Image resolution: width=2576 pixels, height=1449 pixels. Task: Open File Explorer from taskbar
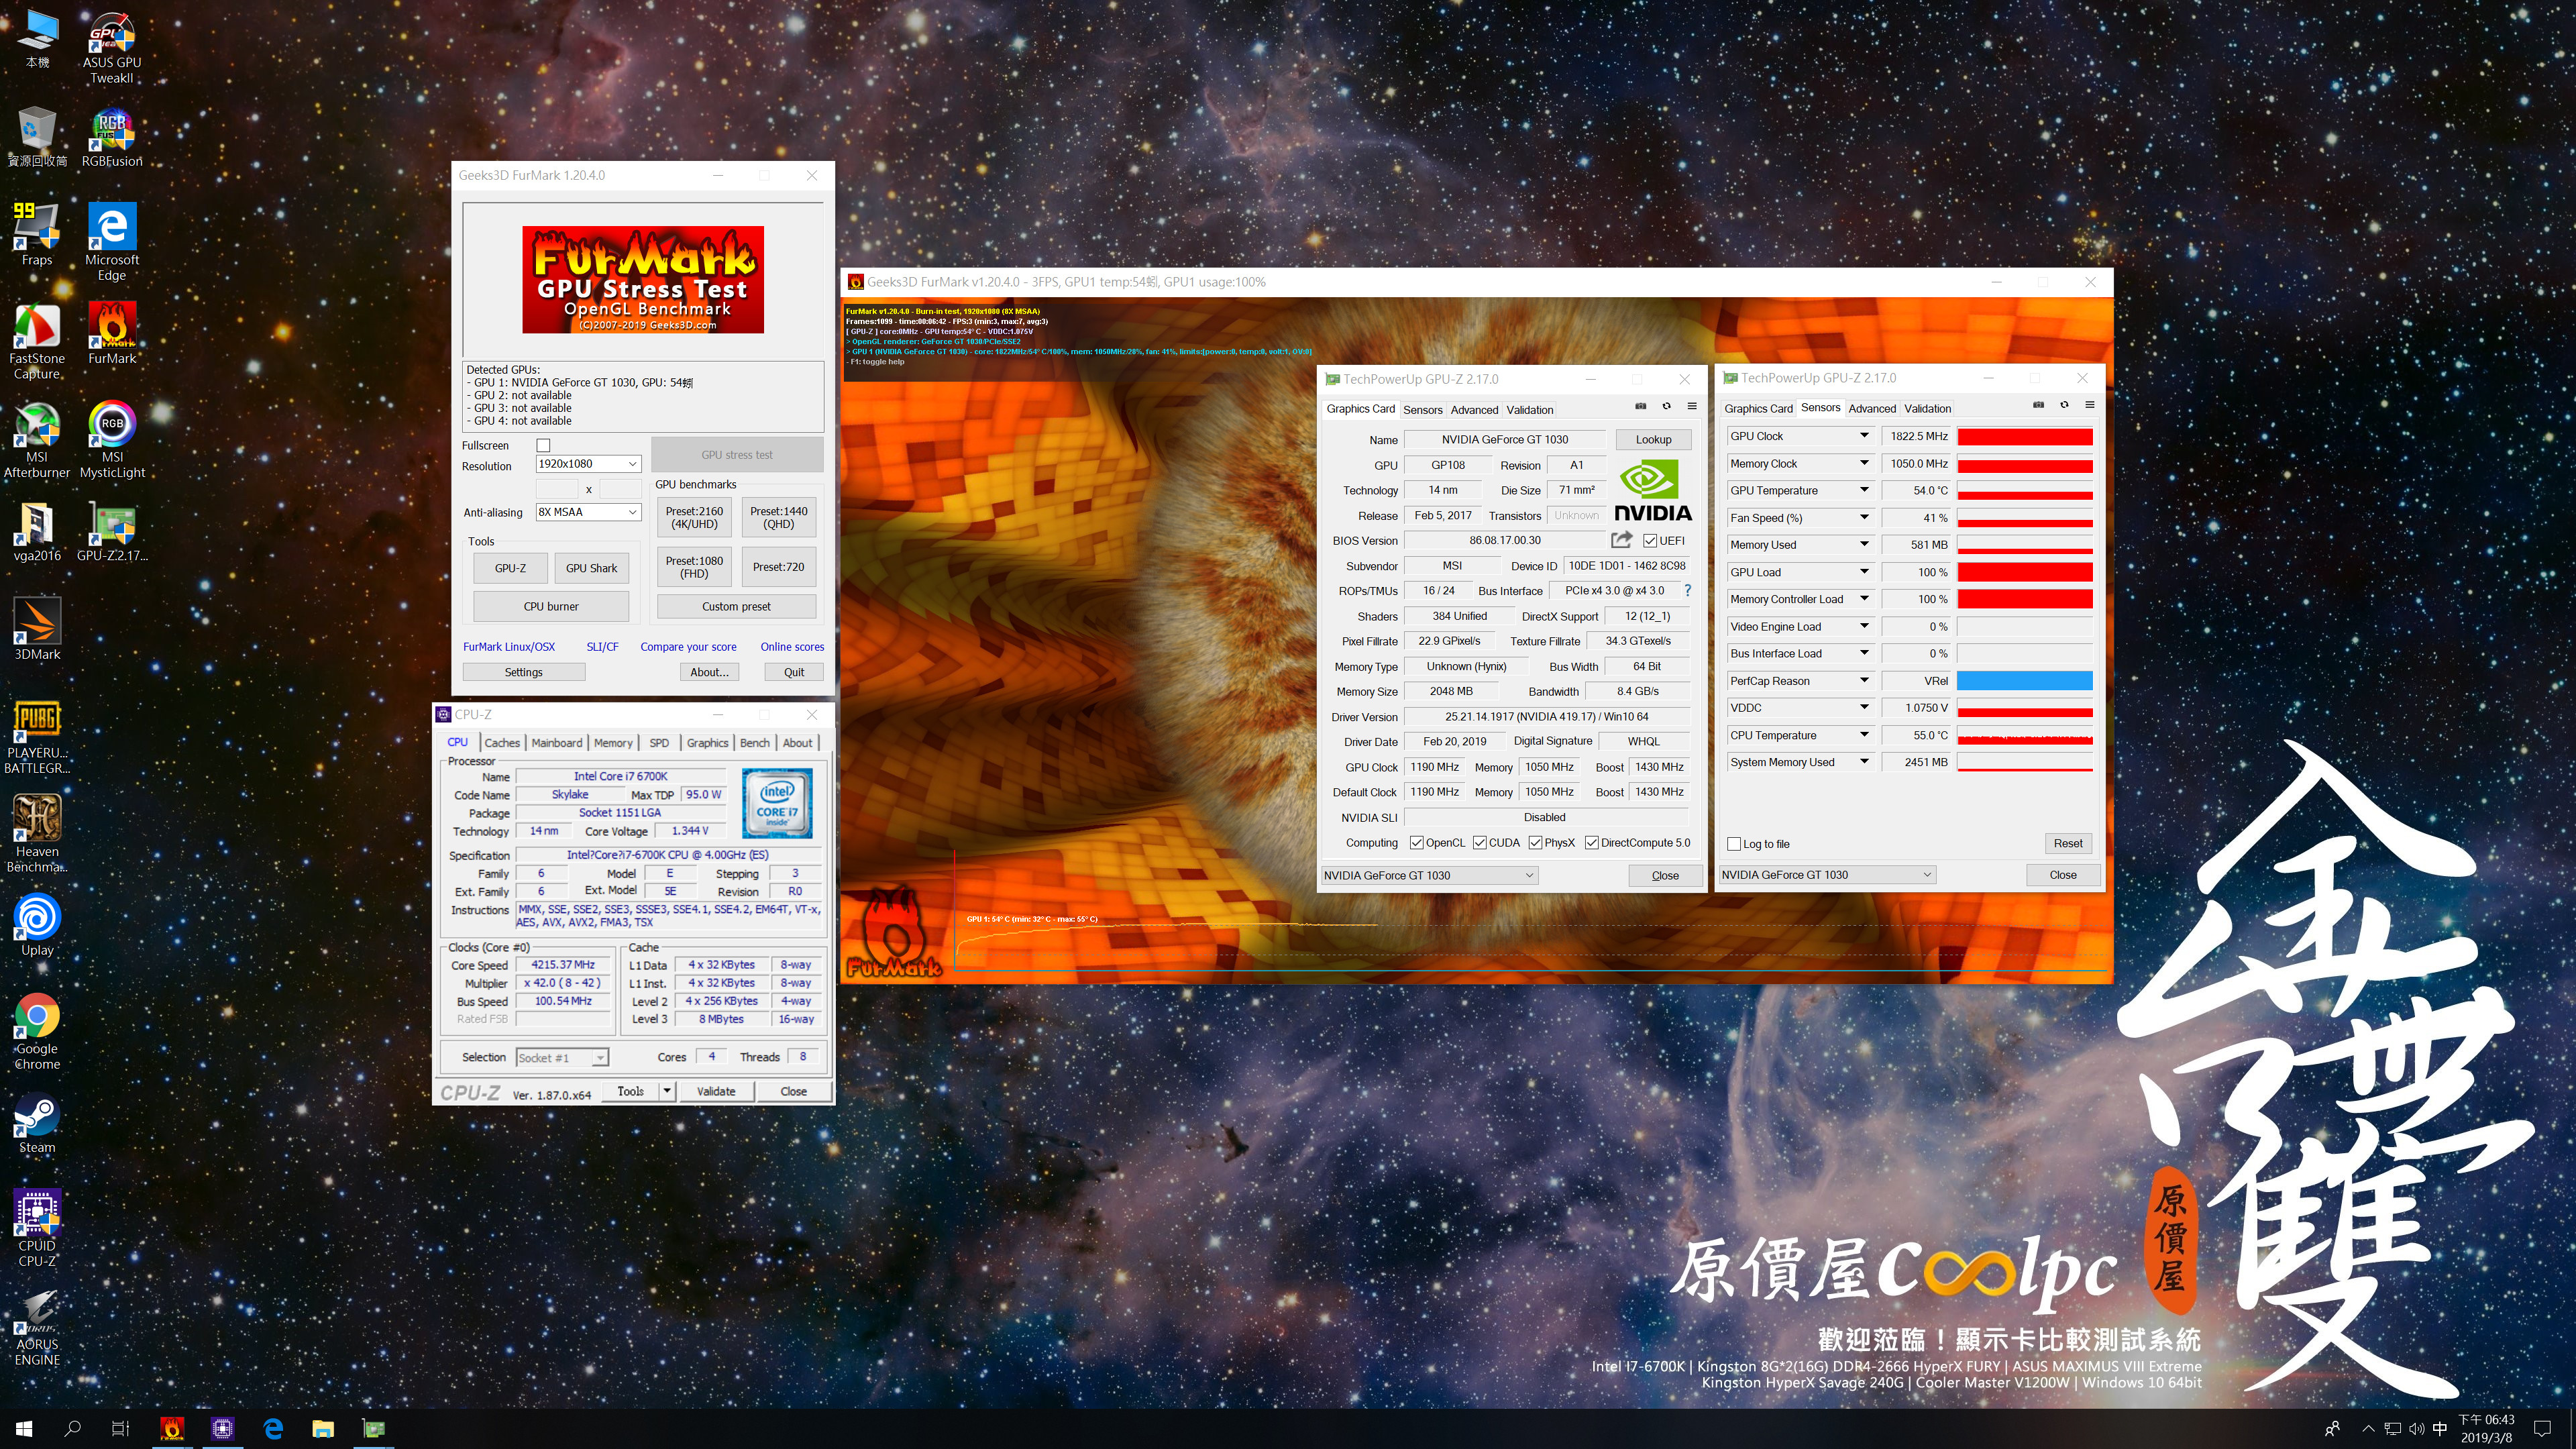coord(322,1429)
